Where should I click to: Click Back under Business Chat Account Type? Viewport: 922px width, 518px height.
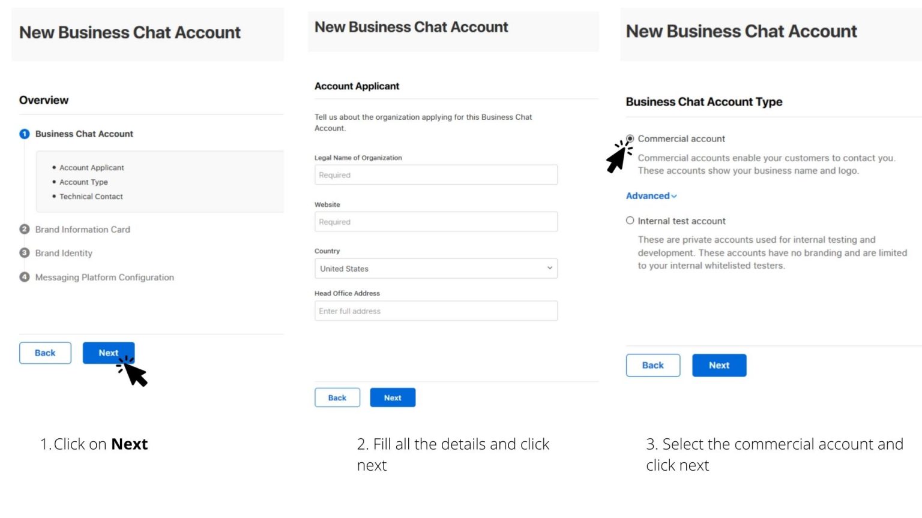click(652, 365)
